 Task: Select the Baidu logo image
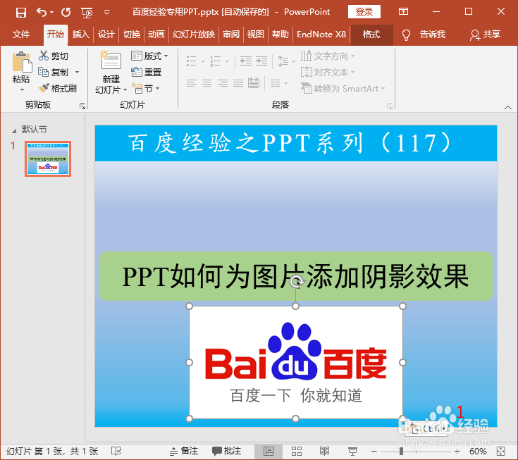coord(296,362)
